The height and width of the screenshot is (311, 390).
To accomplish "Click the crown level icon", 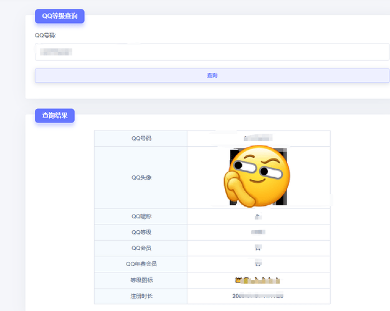I will click(x=238, y=281).
